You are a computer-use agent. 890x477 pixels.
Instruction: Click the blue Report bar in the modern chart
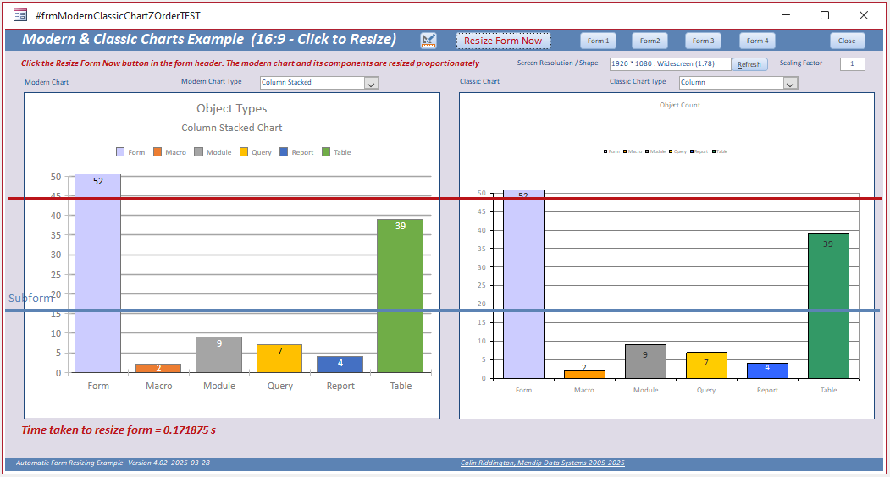[340, 365]
